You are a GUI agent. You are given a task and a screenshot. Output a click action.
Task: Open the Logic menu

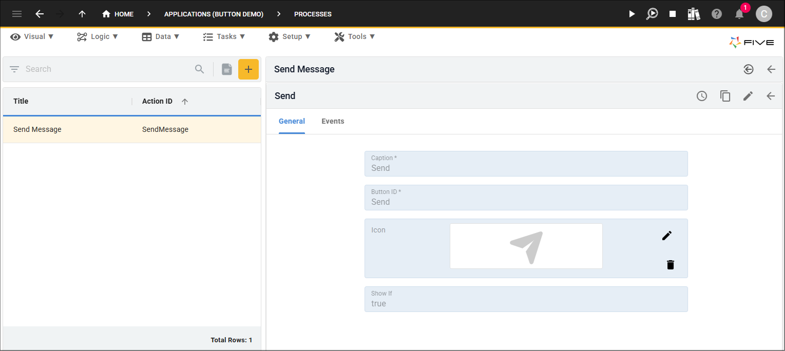click(98, 36)
